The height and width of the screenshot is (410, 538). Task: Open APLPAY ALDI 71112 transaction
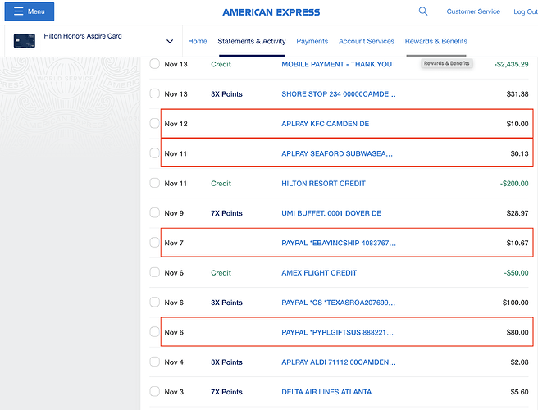point(339,362)
